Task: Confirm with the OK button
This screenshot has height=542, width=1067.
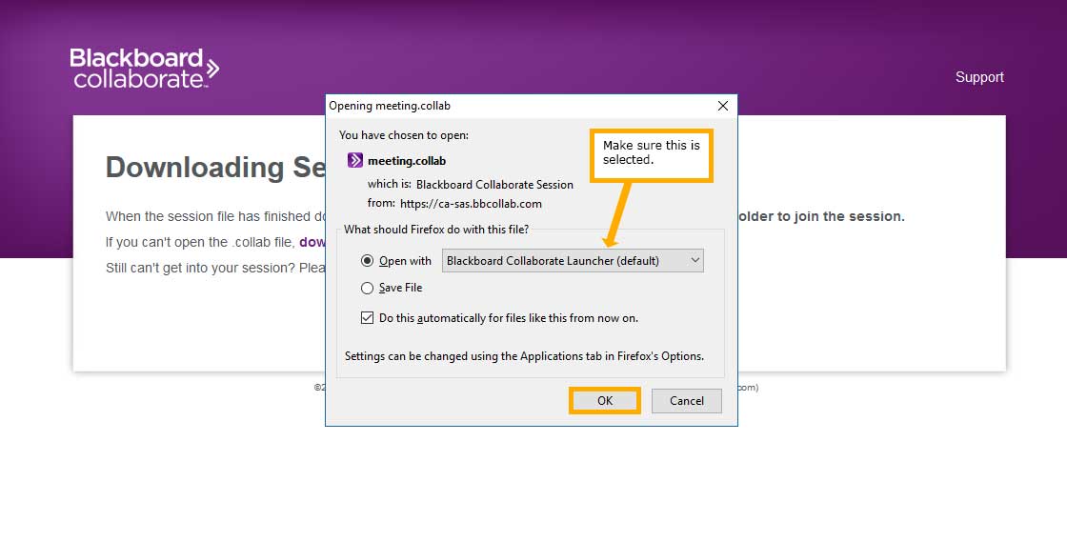Action: (x=605, y=401)
